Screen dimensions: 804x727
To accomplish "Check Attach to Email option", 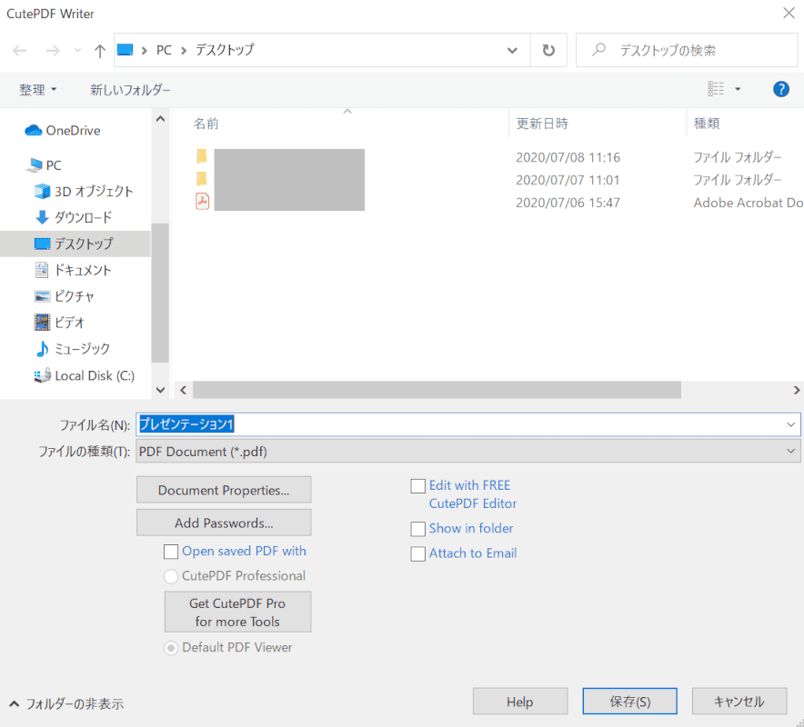I will point(417,553).
